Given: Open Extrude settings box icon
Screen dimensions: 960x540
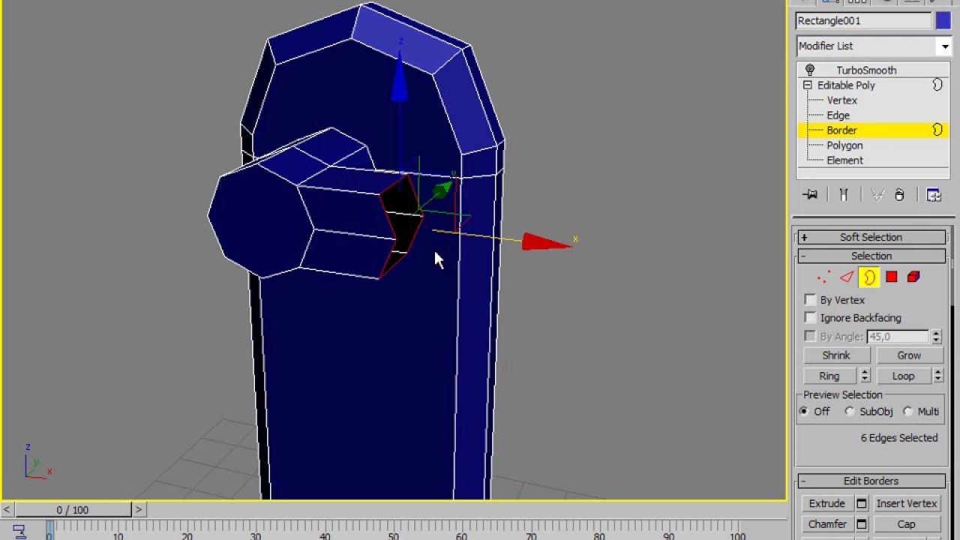Looking at the screenshot, I should point(862,503).
